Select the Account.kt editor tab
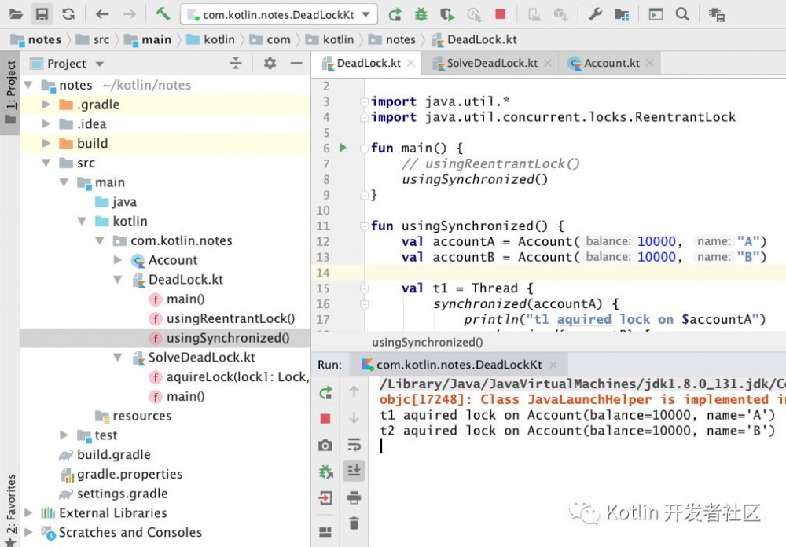Viewport: 786px width, 547px height. [x=612, y=63]
